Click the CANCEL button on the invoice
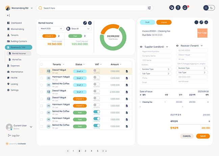Viewport: 219px width, 156px height. pyautogui.click(x=187, y=136)
